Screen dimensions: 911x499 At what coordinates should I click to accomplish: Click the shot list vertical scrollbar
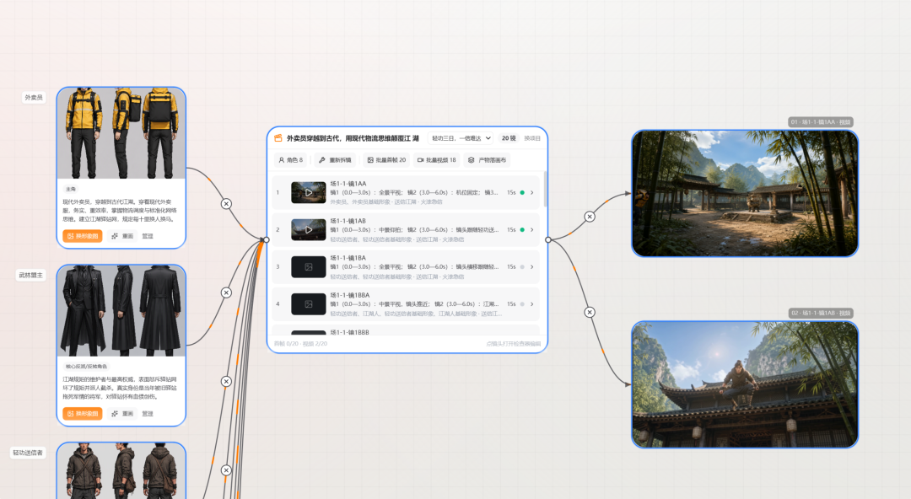(x=545, y=189)
